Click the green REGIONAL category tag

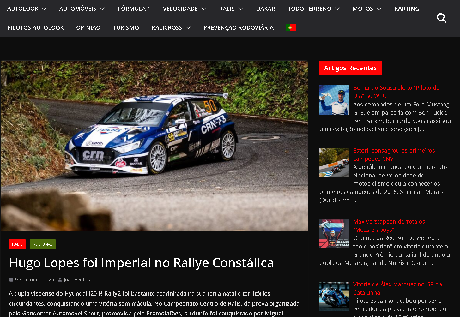tap(43, 244)
